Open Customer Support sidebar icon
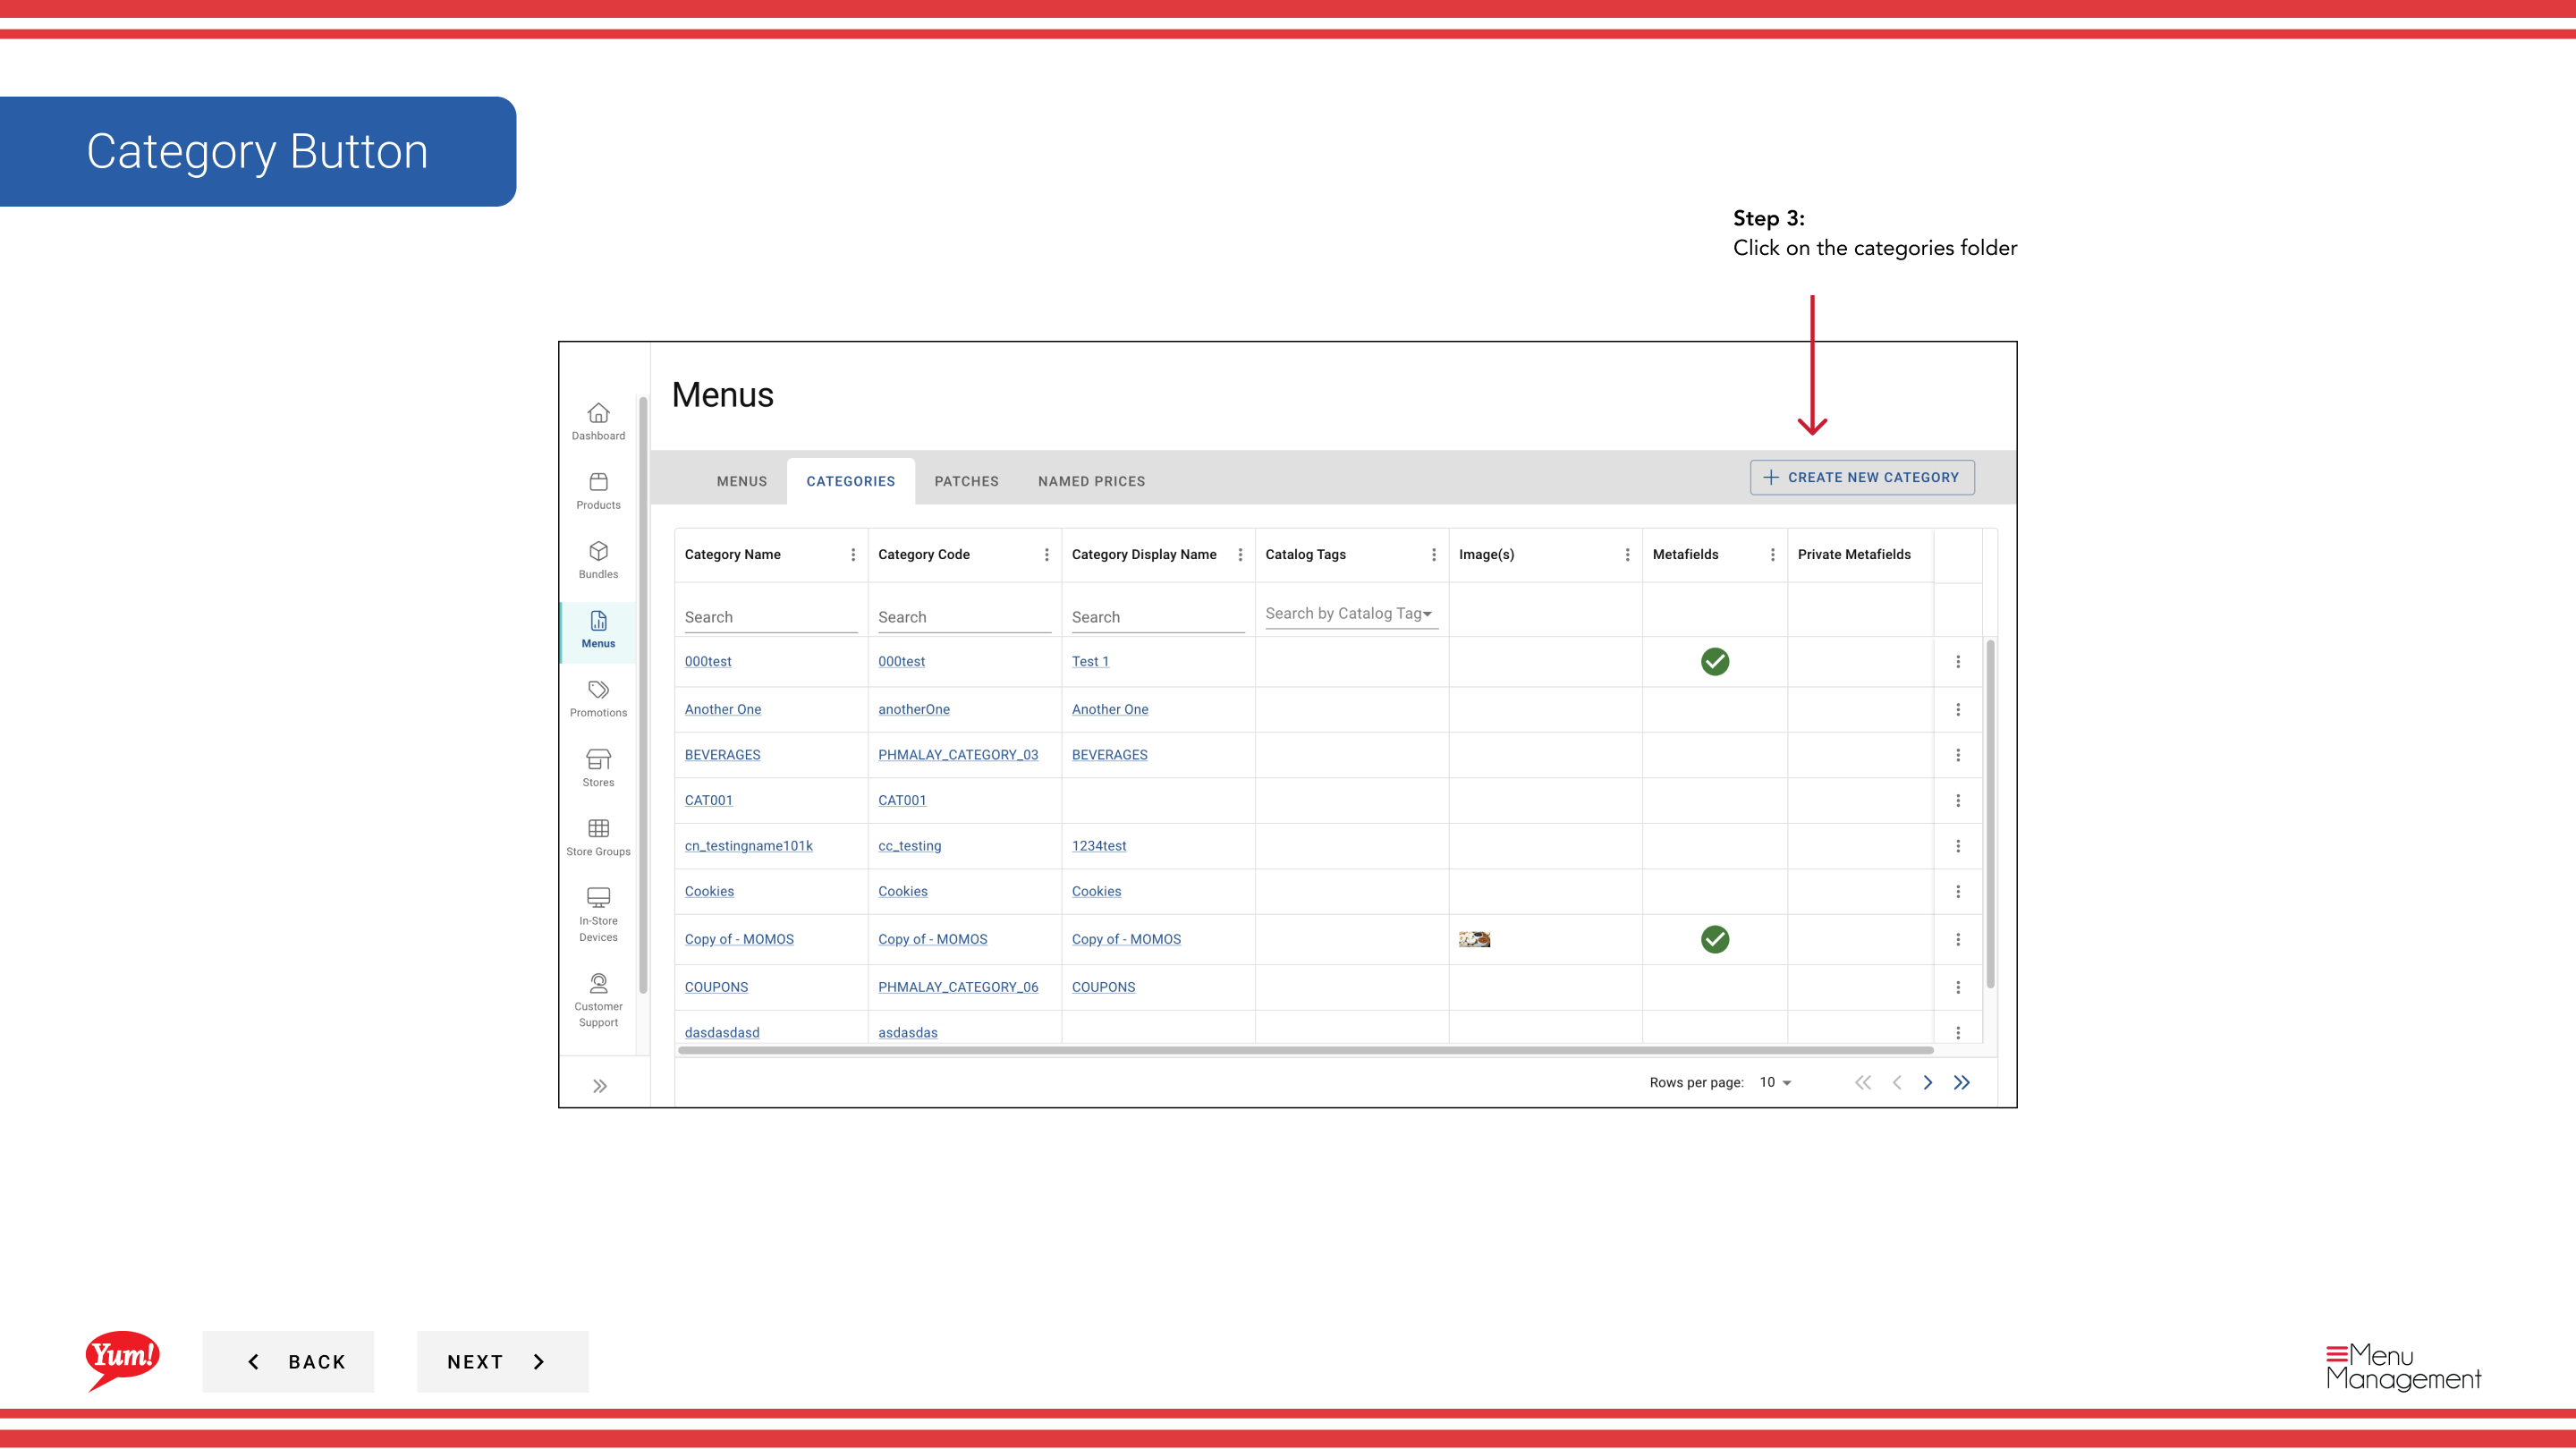This screenshot has height=1449, width=2576. (x=598, y=1000)
